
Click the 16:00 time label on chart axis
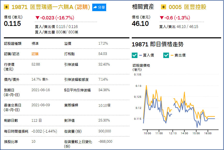pyautogui.click(x=208, y=133)
